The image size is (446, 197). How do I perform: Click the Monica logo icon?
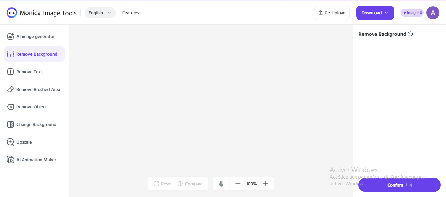click(x=12, y=13)
